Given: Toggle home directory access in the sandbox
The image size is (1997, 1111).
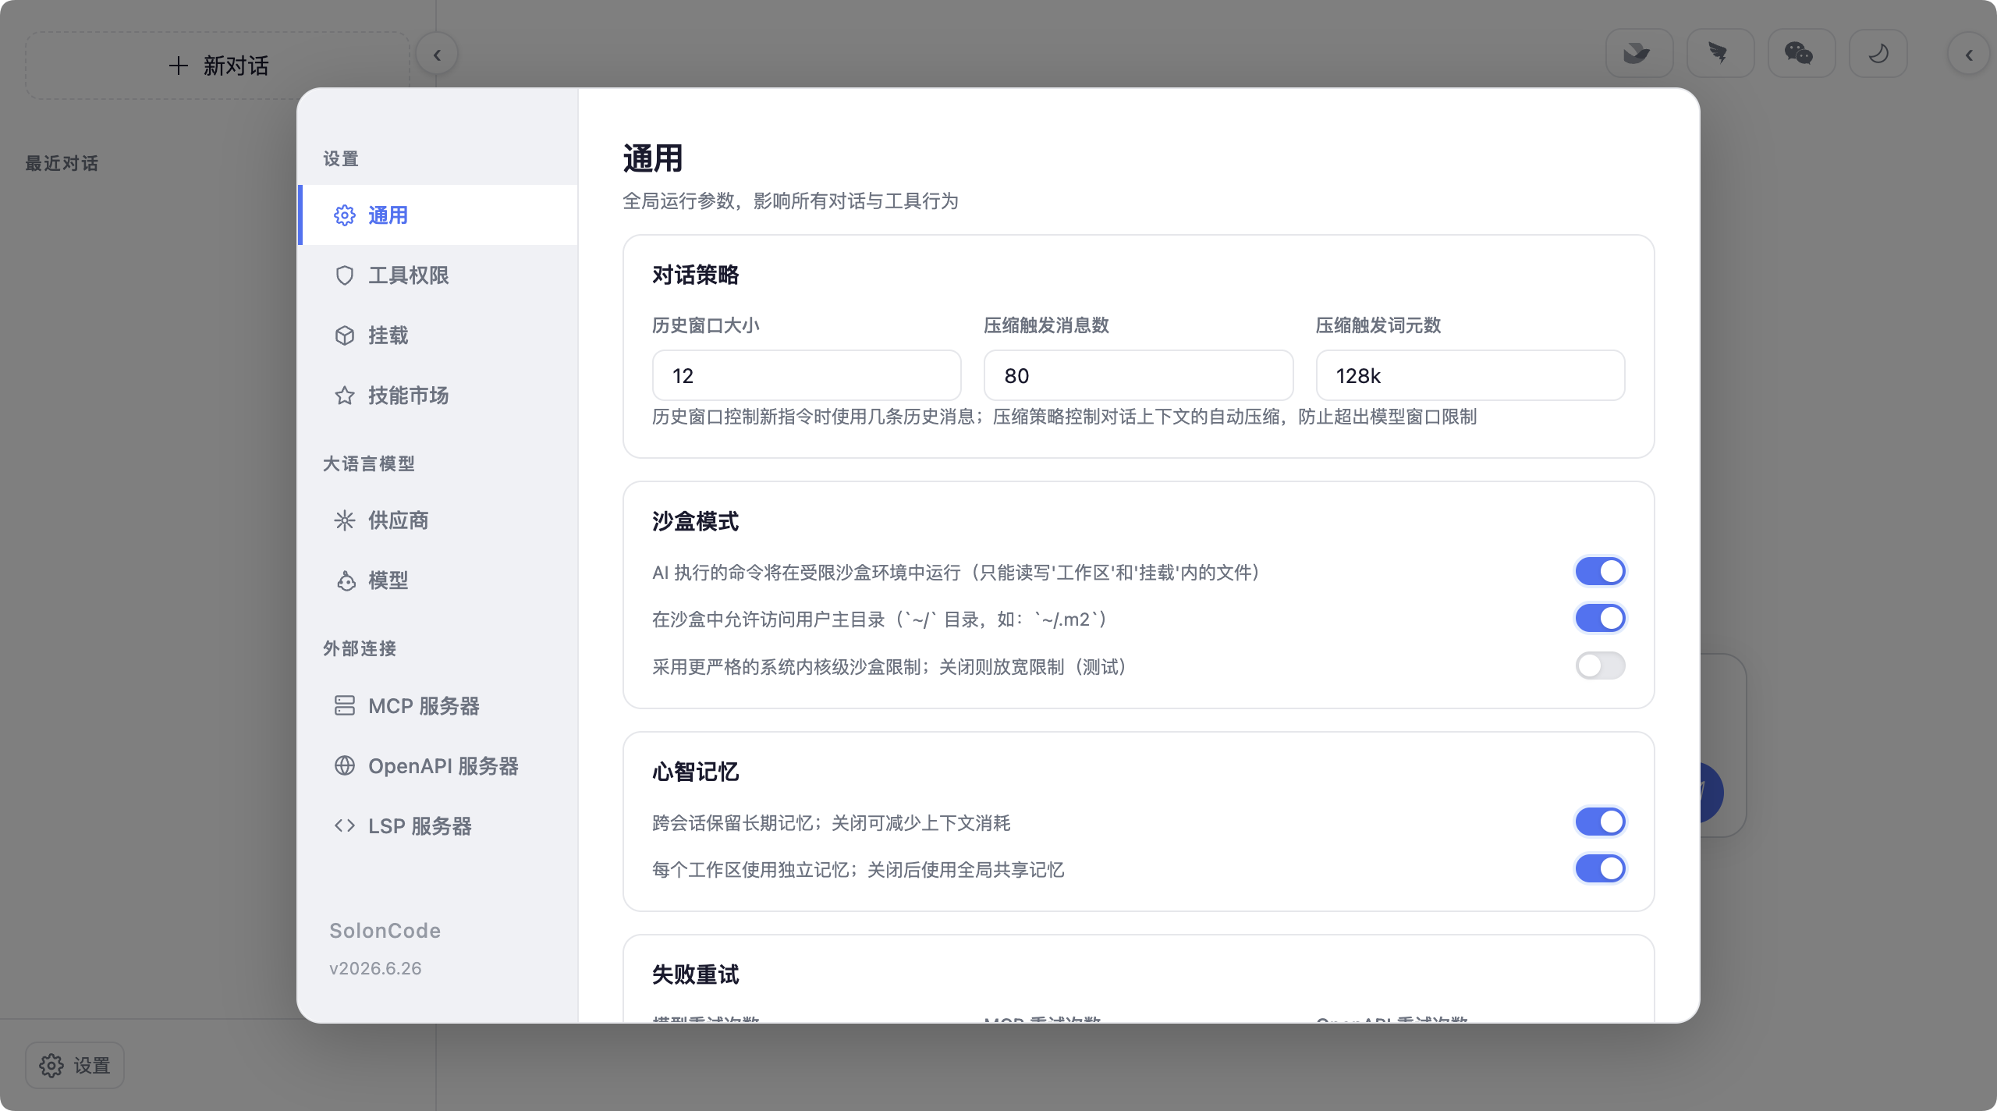Looking at the screenshot, I should [x=1600, y=619].
